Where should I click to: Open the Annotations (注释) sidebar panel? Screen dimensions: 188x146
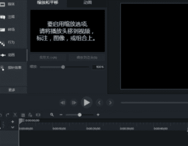[11, 17]
